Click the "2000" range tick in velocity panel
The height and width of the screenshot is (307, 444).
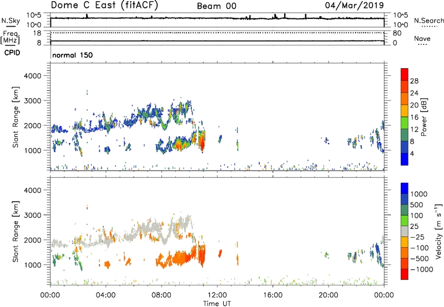[33, 240]
